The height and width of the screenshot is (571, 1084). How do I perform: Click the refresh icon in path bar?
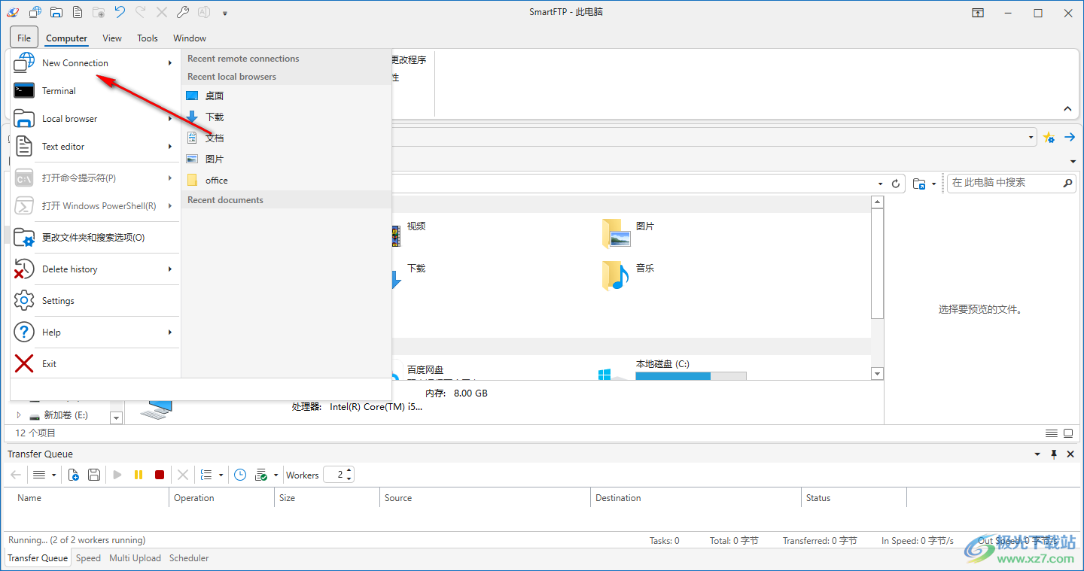(896, 183)
